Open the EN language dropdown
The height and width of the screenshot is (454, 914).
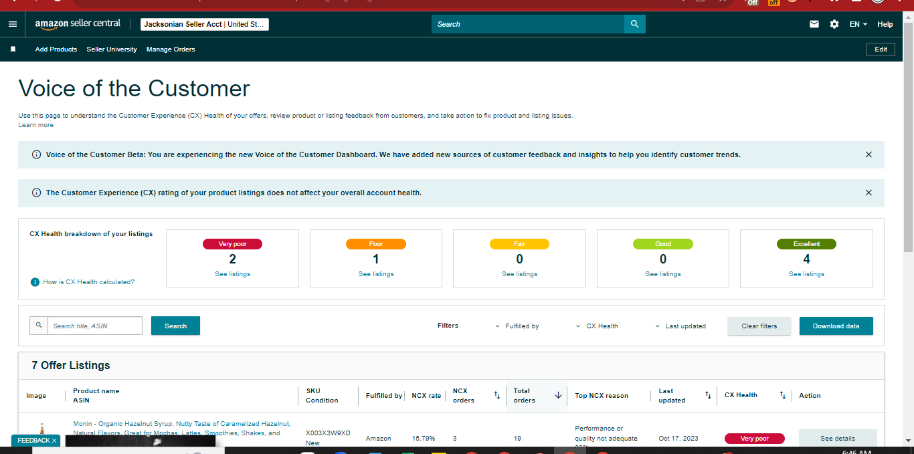pos(858,24)
